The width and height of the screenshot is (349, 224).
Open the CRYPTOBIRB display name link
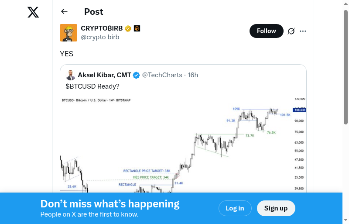click(x=102, y=28)
